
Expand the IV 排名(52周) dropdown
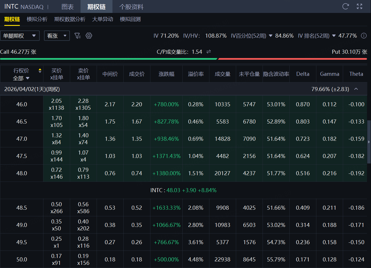334,36
